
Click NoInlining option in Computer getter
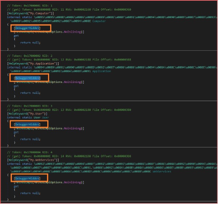pyautogui.click(x=72, y=32)
